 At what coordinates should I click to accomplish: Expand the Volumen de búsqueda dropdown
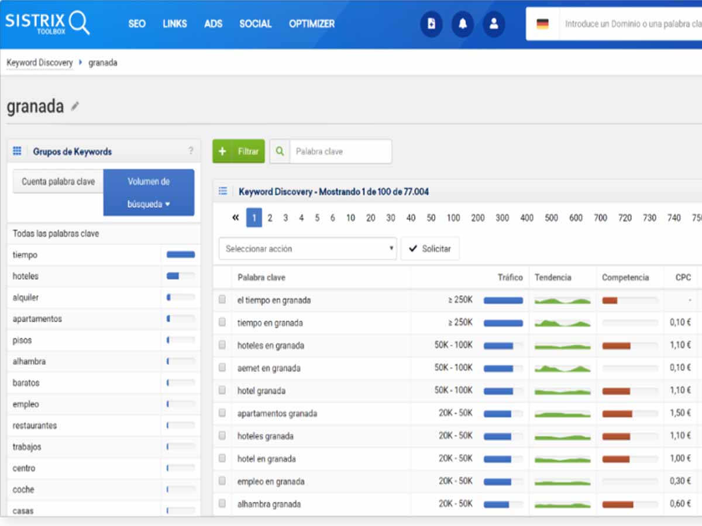[149, 193]
